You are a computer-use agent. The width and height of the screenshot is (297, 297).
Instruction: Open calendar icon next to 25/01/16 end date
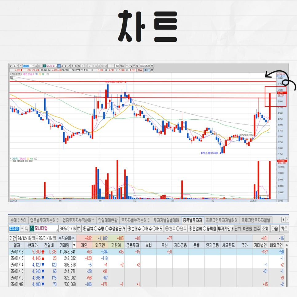(x=54, y=238)
